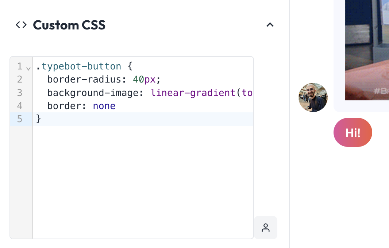Click the empty area of the CSS editor
Image resolution: width=389 pixels, height=248 pixels.
[143, 182]
